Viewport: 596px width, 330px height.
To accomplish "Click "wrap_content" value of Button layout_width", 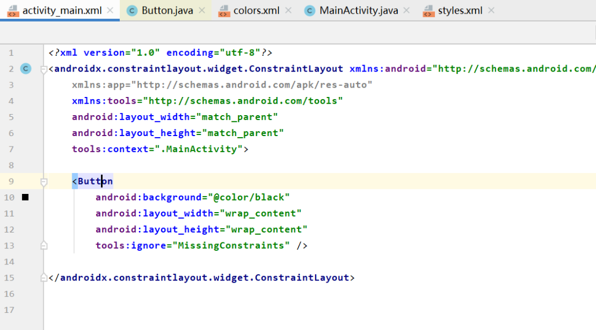I will click(x=260, y=213).
